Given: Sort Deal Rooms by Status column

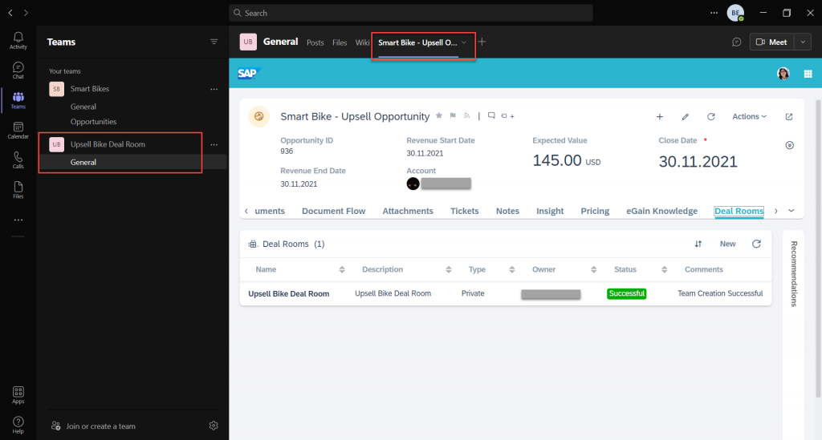Looking at the screenshot, I should [664, 269].
